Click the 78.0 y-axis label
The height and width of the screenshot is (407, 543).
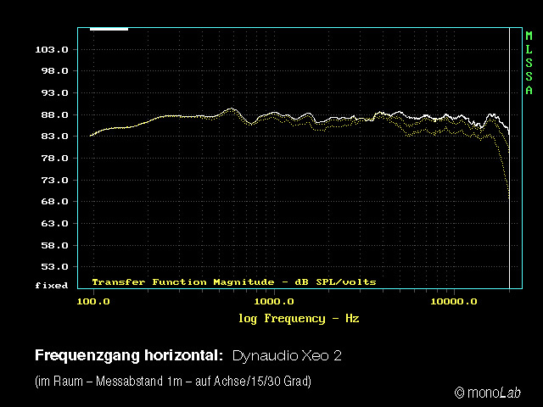tap(54, 159)
